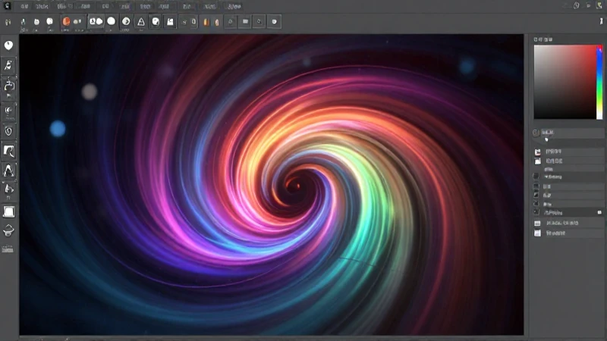Click the double-circle icon in top toolbar
The image size is (607, 341).
tap(96, 21)
